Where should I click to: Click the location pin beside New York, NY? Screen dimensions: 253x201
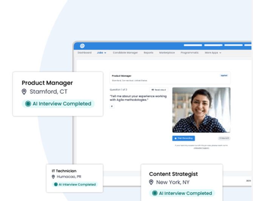click(151, 182)
